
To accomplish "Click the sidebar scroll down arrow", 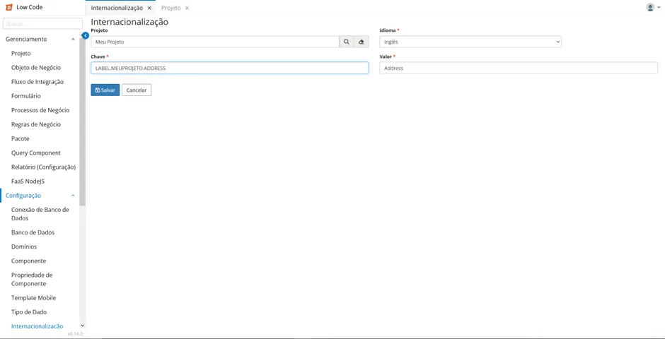I will point(82,326).
